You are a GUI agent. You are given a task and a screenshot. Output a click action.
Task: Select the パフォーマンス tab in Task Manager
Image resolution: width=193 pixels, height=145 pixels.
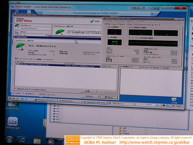click(x=132, y=24)
